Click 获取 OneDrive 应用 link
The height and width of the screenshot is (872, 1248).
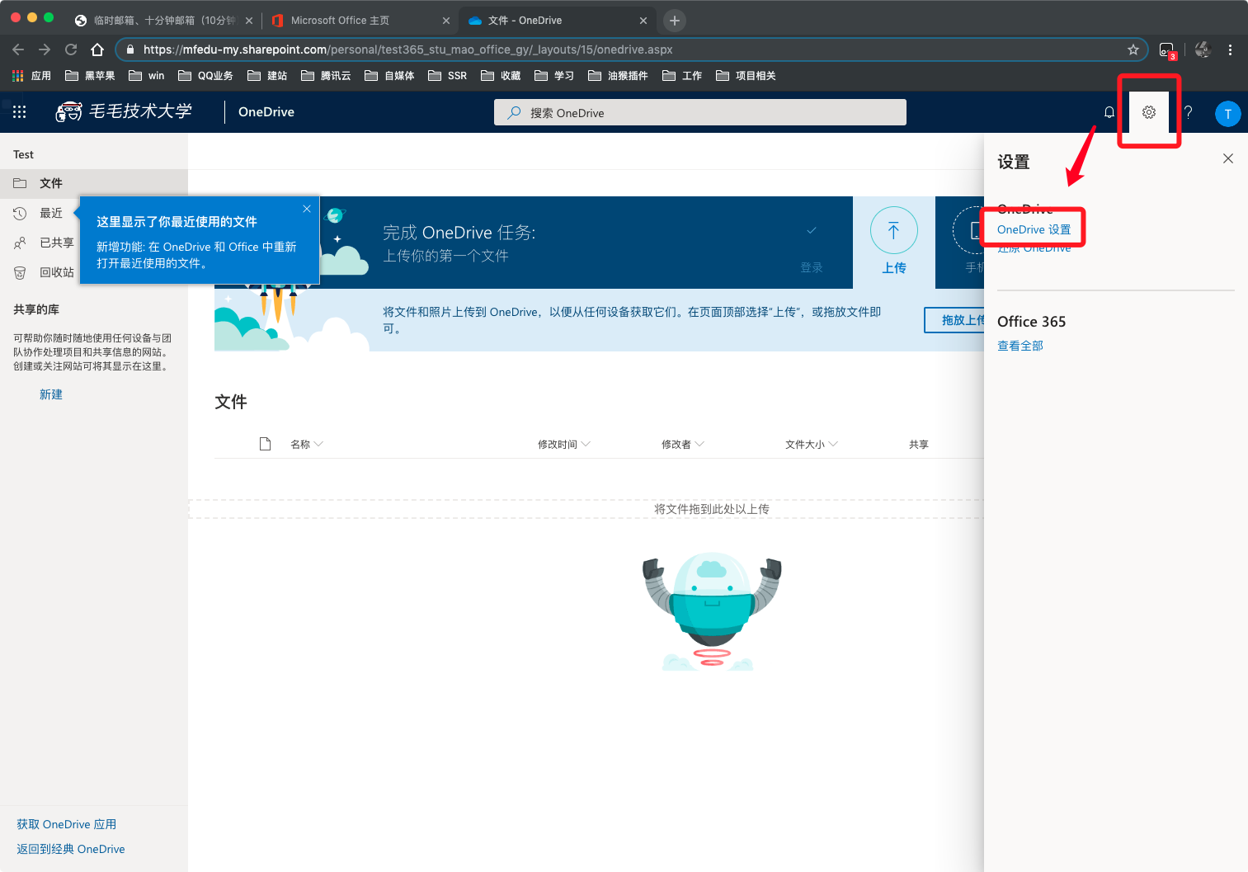click(67, 824)
